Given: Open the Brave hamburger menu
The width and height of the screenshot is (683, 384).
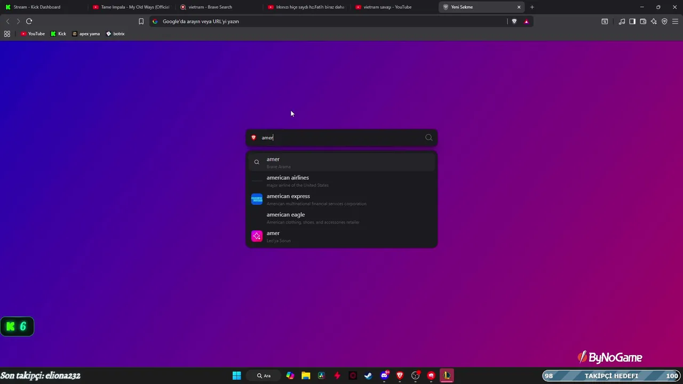Looking at the screenshot, I should click(x=675, y=21).
